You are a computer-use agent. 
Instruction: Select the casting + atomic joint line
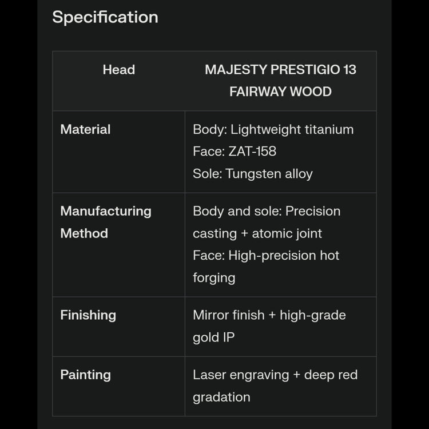pyautogui.click(x=257, y=233)
